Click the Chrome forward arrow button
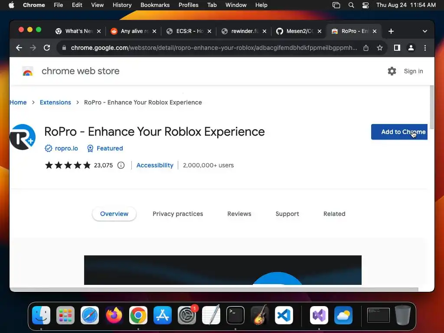The image size is (444, 333). 33,48
